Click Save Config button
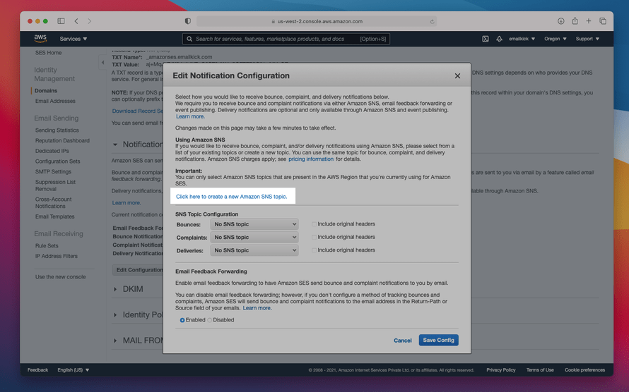 tap(438, 341)
